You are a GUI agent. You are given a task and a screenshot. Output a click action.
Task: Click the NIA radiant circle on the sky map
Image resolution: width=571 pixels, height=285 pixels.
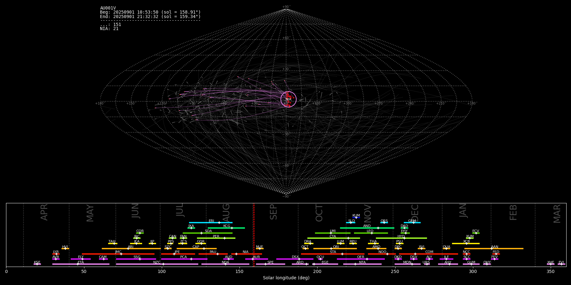288,99
